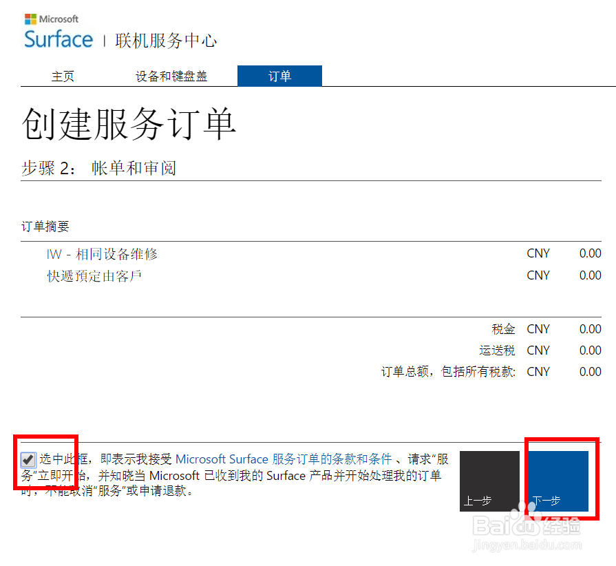Switch to the 主页 tab
616x566 pixels.
tap(63, 76)
